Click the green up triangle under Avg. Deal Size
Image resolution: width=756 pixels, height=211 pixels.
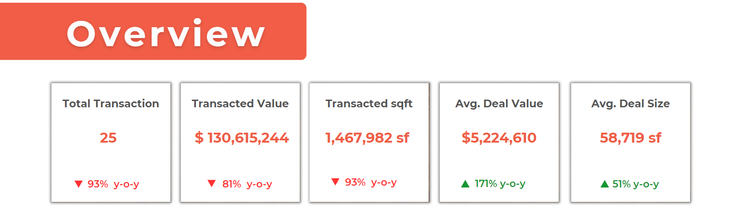[604, 184]
